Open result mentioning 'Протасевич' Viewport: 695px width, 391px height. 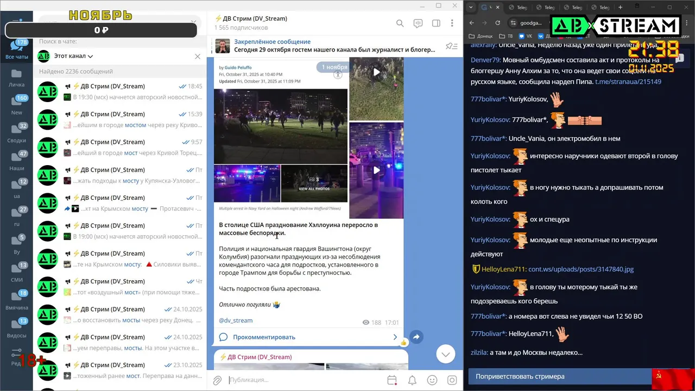pos(120,203)
